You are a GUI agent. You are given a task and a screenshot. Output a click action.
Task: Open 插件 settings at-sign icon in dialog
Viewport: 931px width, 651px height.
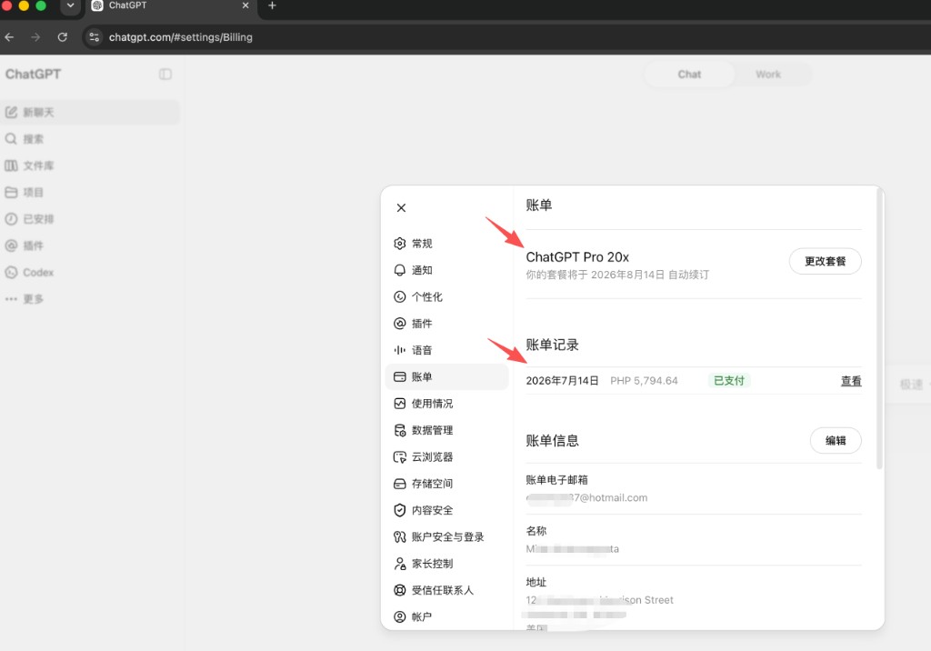tap(400, 324)
